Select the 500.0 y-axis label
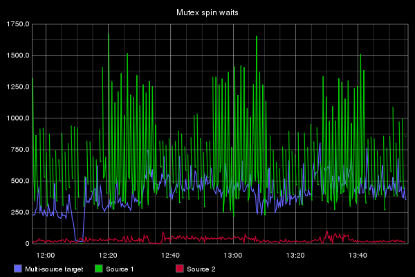The image size is (415, 277). [19, 181]
